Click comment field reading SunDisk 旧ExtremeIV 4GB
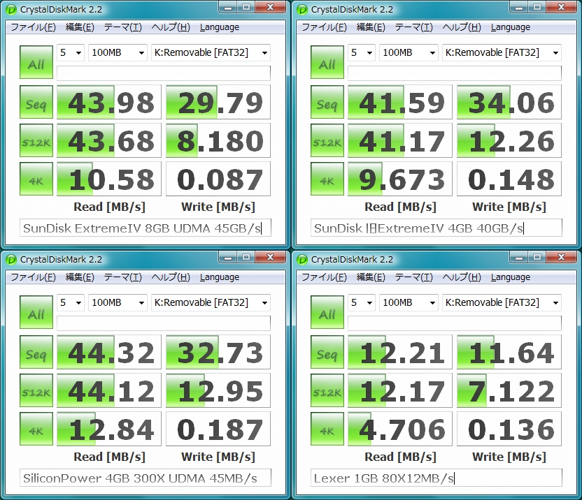Screen dimensions: 582x500 pos(436,228)
